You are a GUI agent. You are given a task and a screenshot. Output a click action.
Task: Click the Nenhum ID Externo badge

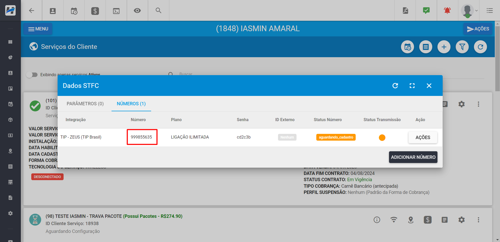(287, 137)
